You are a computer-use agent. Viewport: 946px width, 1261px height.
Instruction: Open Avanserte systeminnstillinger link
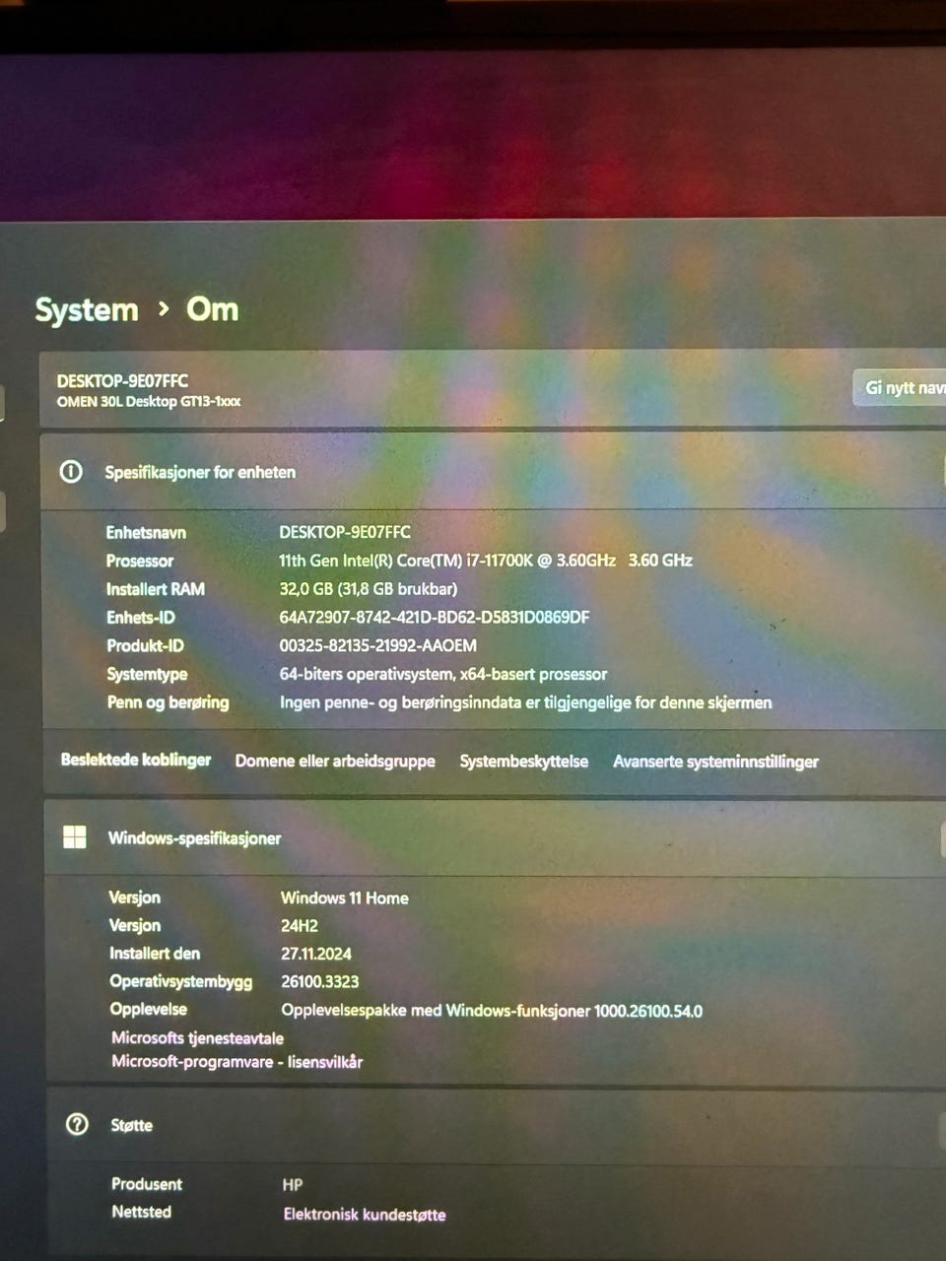(715, 762)
